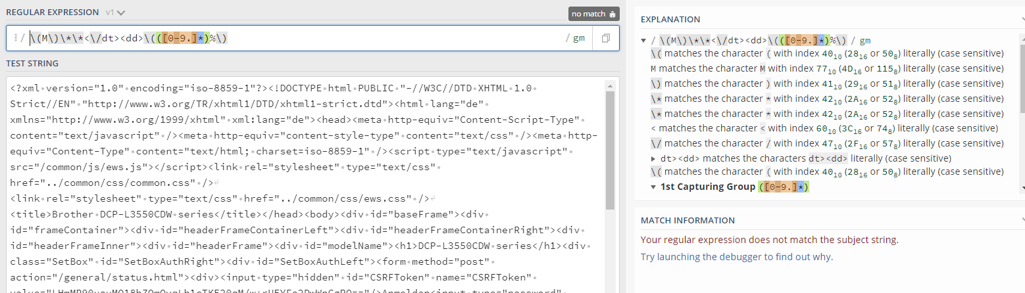Click the delimiter handle before the regex
1025x293 pixels.
(14, 38)
